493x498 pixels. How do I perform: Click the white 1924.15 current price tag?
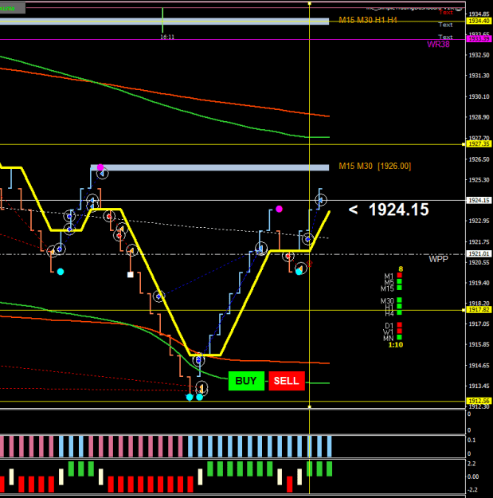479,200
